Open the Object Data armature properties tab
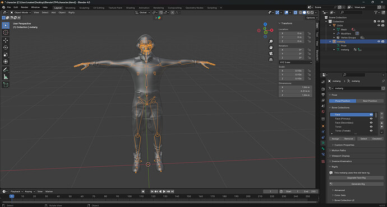The image size is (387, 207). click(323, 143)
